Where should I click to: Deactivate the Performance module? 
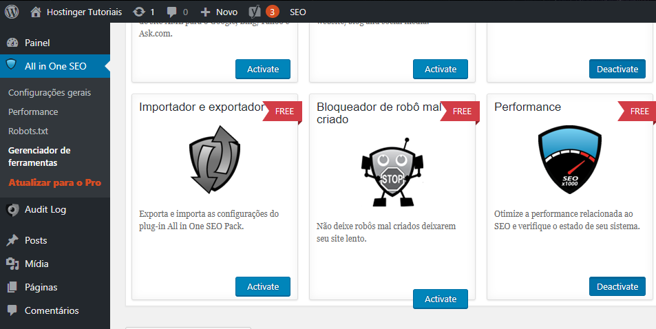(x=617, y=286)
